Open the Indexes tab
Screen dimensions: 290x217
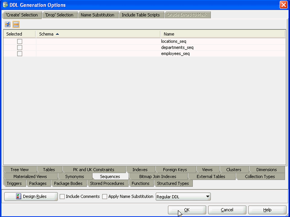(x=140, y=170)
